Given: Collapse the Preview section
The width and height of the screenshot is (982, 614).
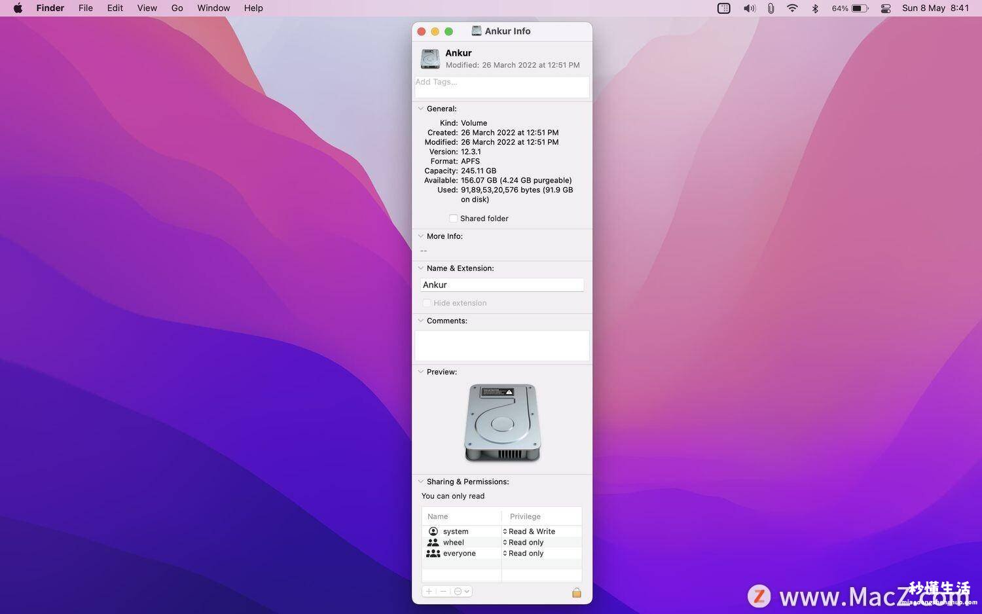Looking at the screenshot, I should pos(421,372).
